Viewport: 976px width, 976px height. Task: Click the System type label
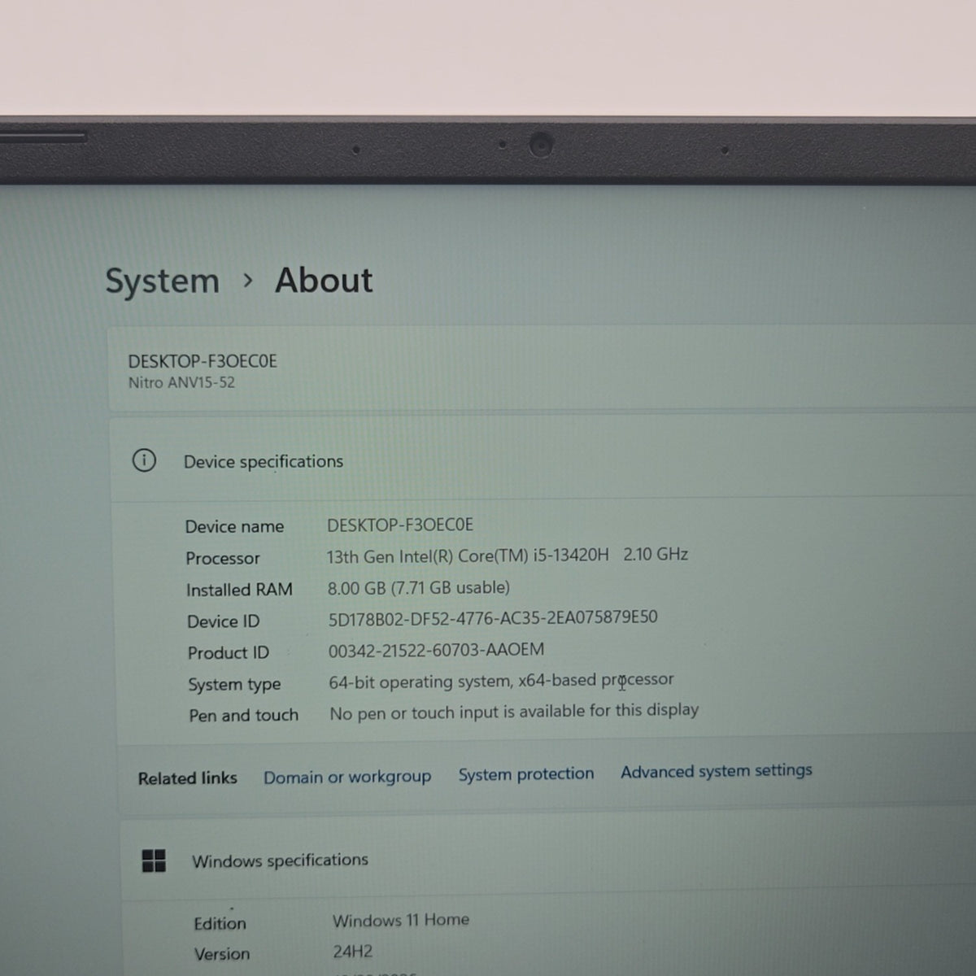pos(234,685)
